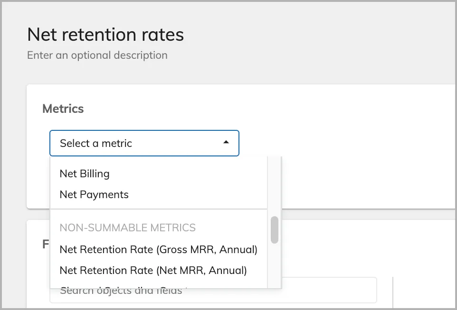Click the NON-SUMMABLE METRICS group label

tap(128, 228)
